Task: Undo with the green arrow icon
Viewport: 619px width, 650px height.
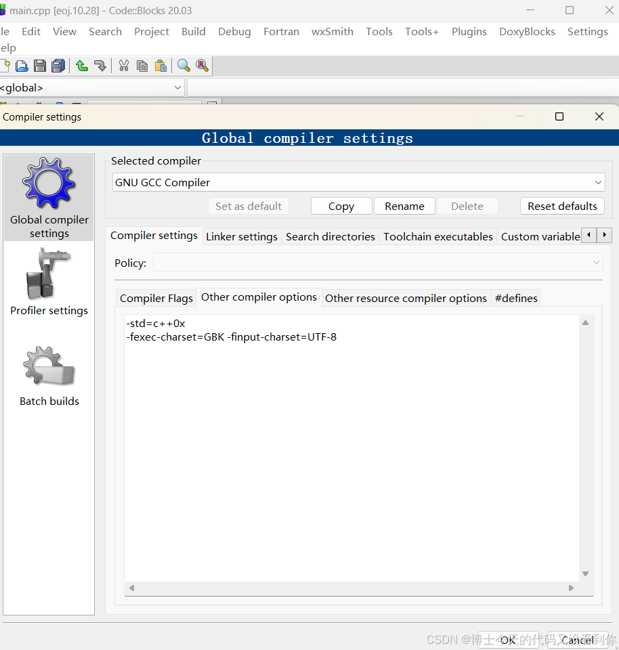Action: 82,66
